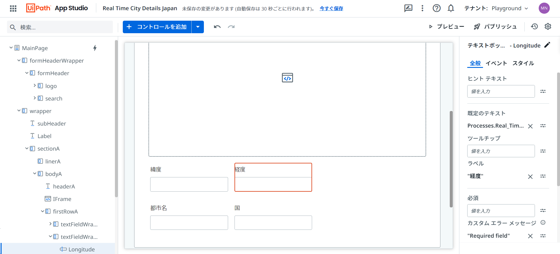This screenshot has width=560, height=254.
Task: Click the ヒント テキスト input field
Action: tap(501, 91)
